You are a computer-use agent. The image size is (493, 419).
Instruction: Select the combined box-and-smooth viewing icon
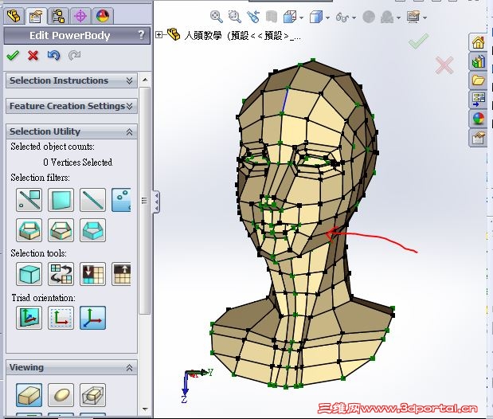pos(92,395)
